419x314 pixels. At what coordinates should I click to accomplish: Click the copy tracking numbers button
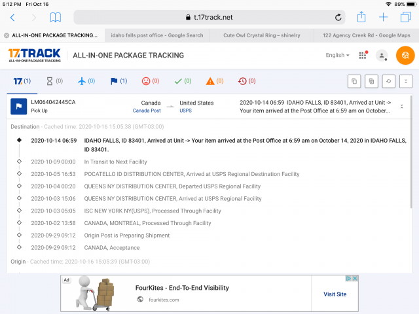coord(354,81)
